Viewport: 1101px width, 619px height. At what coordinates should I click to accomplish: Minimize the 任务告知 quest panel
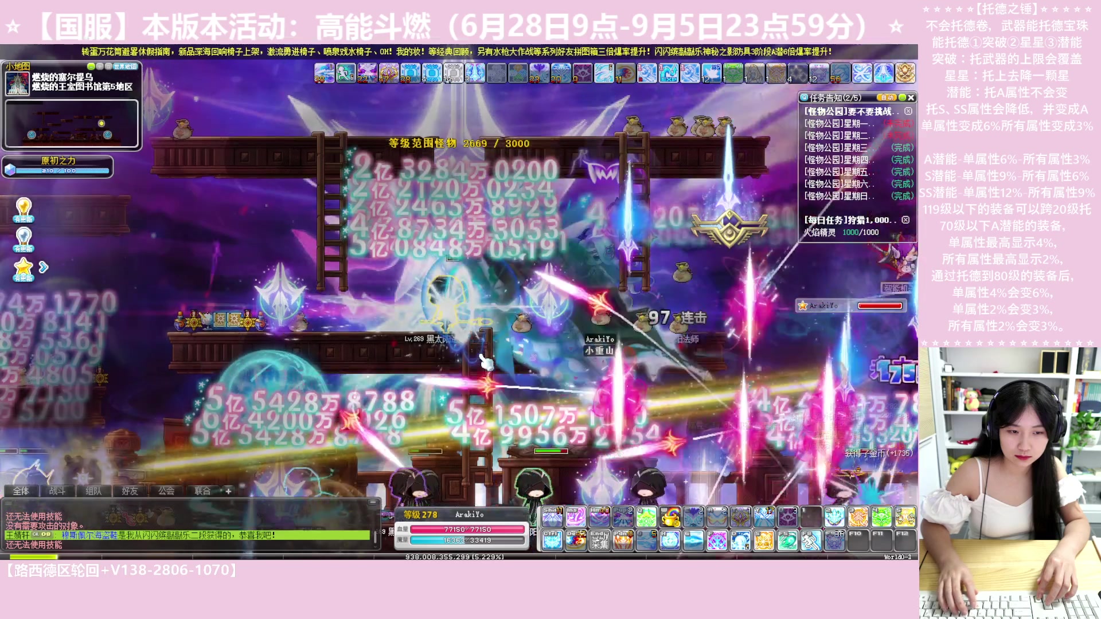click(902, 97)
